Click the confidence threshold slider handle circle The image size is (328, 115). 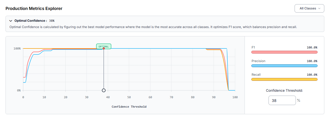(x=104, y=90)
